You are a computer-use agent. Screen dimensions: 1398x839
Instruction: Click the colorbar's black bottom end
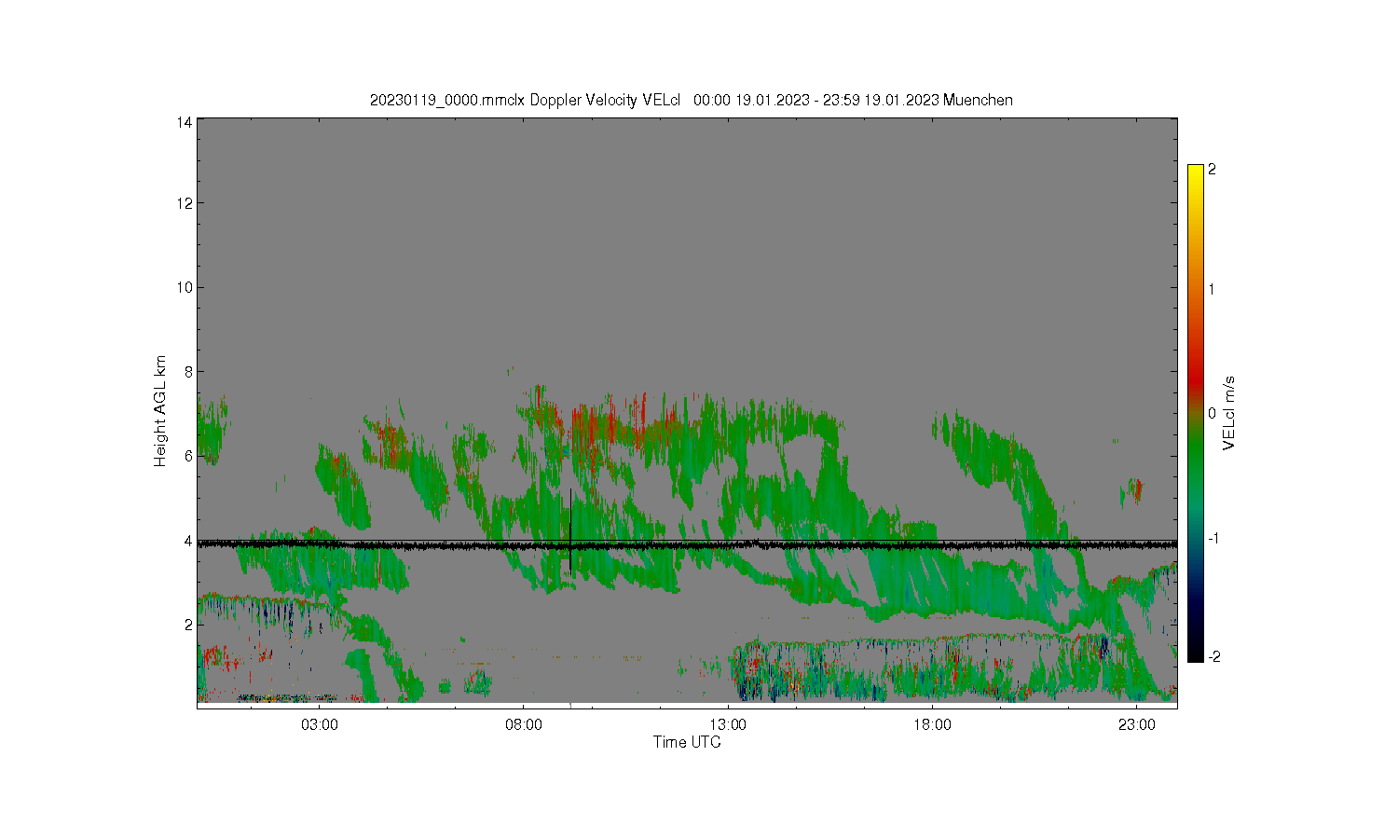pos(1195,653)
